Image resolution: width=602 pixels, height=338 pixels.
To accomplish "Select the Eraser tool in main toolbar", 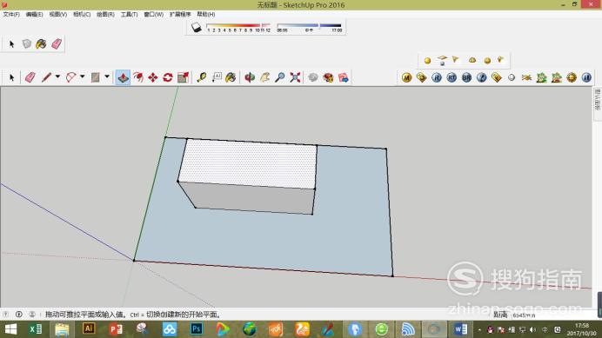I will coord(30,77).
